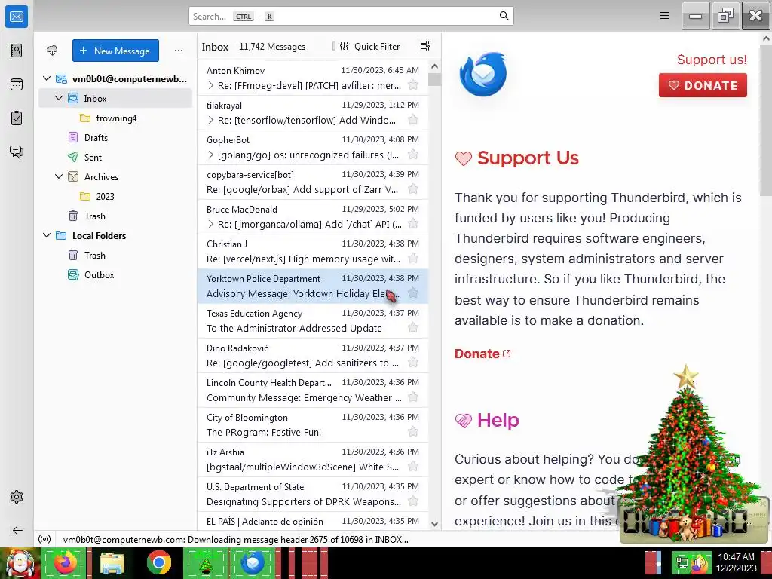Follow the Donate link
Image resolution: width=772 pixels, height=579 pixels.
pyautogui.click(x=482, y=354)
